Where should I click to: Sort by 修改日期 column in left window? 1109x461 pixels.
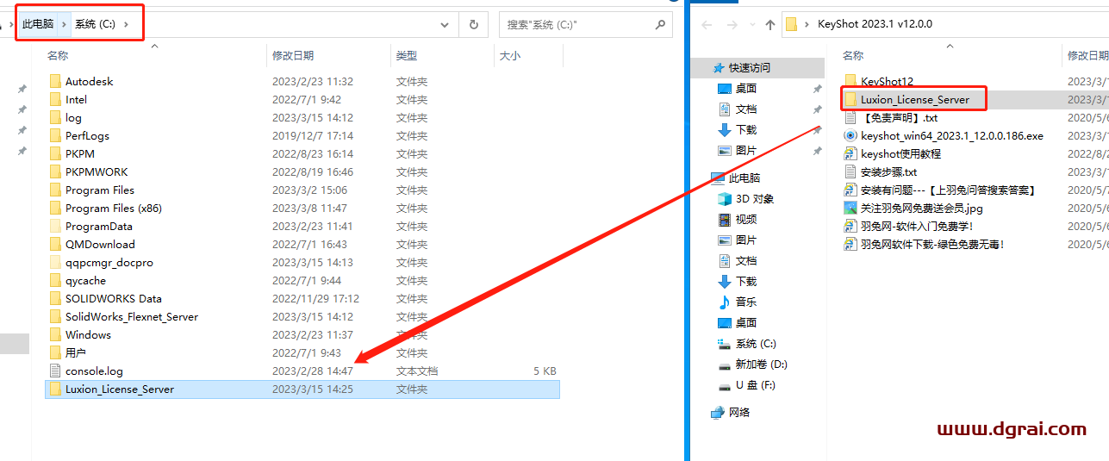(x=293, y=55)
